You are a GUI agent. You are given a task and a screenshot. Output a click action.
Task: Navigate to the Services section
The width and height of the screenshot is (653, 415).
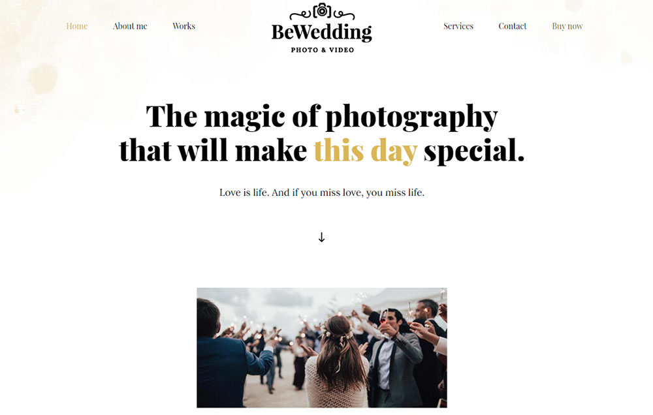[x=458, y=26]
